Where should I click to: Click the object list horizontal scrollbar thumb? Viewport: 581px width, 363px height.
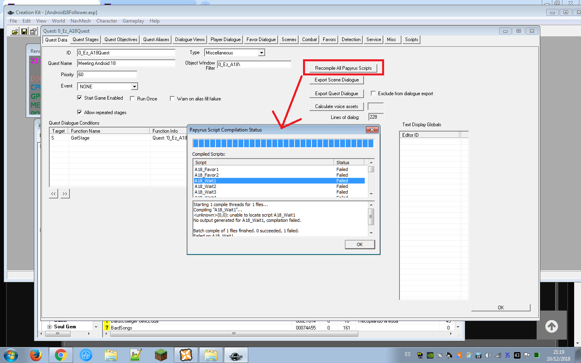(x=234, y=334)
